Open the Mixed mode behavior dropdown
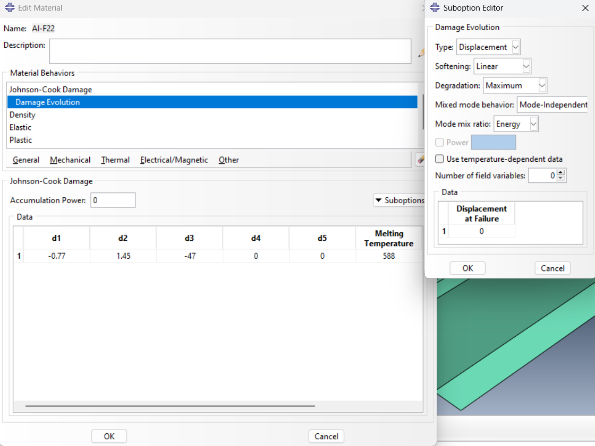Viewport: 595px width, 446px height. [x=552, y=104]
